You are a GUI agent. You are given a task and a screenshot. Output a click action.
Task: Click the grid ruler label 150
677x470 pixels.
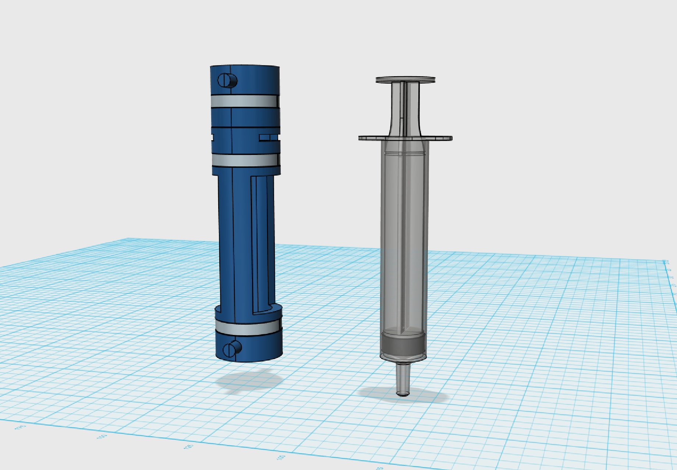point(102,436)
